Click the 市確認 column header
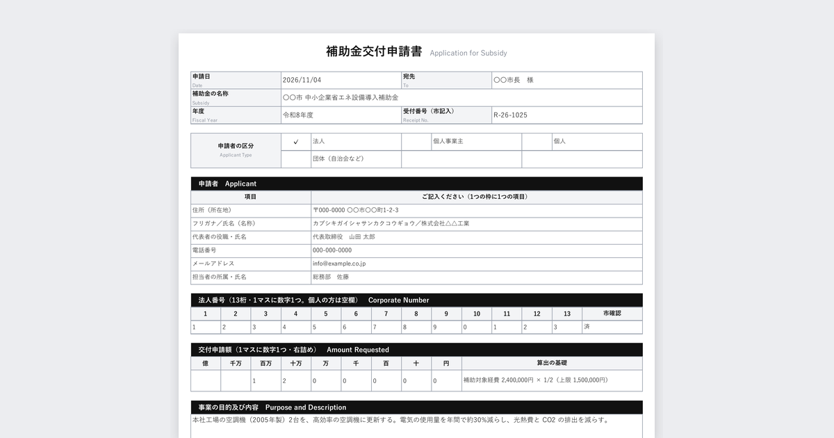The width and height of the screenshot is (834, 438). (x=612, y=314)
